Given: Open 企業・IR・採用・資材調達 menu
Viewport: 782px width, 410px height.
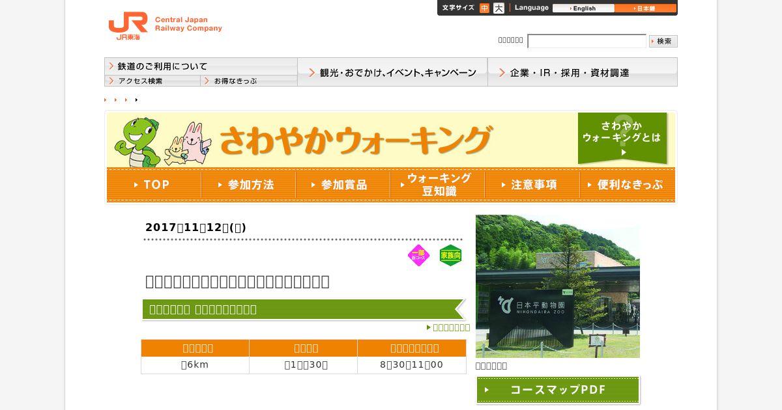Looking at the screenshot, I should coord(583,72).
